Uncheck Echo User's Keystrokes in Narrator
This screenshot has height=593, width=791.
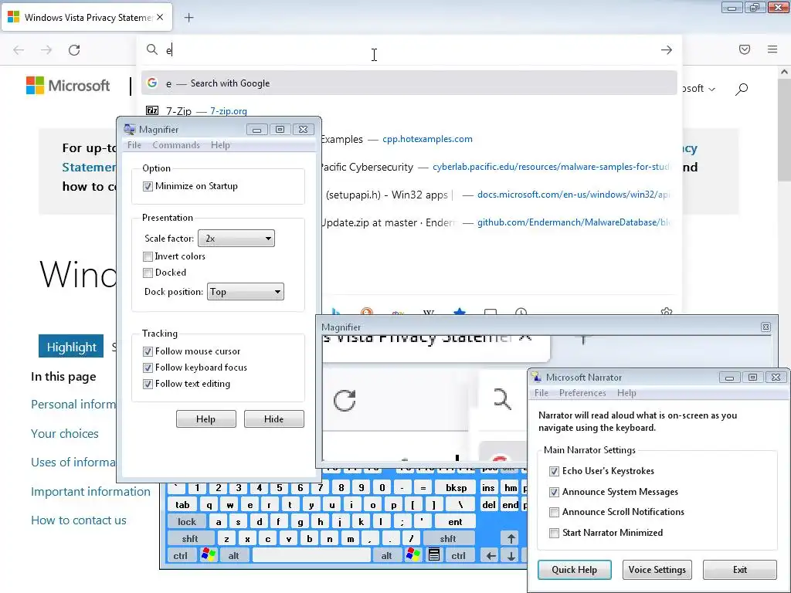(x=554, y=471)
